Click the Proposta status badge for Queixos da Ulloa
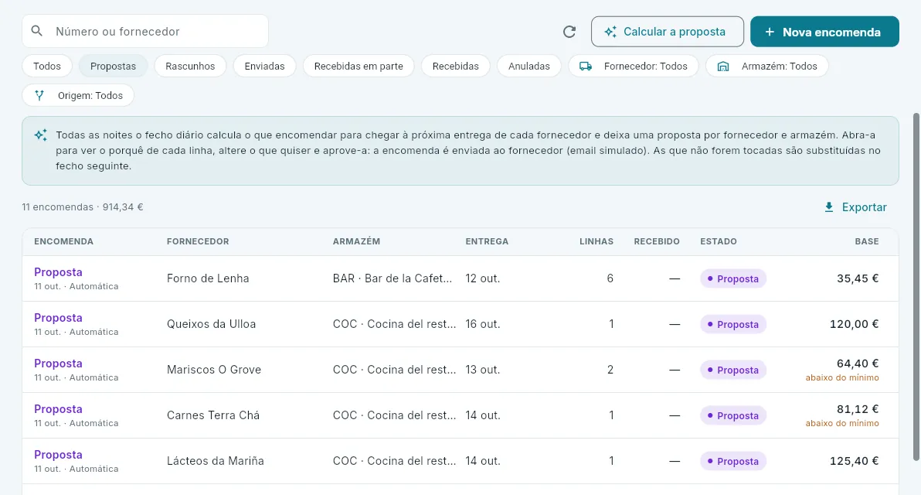The width and height of the screenshot is (921, 495). 733,325
